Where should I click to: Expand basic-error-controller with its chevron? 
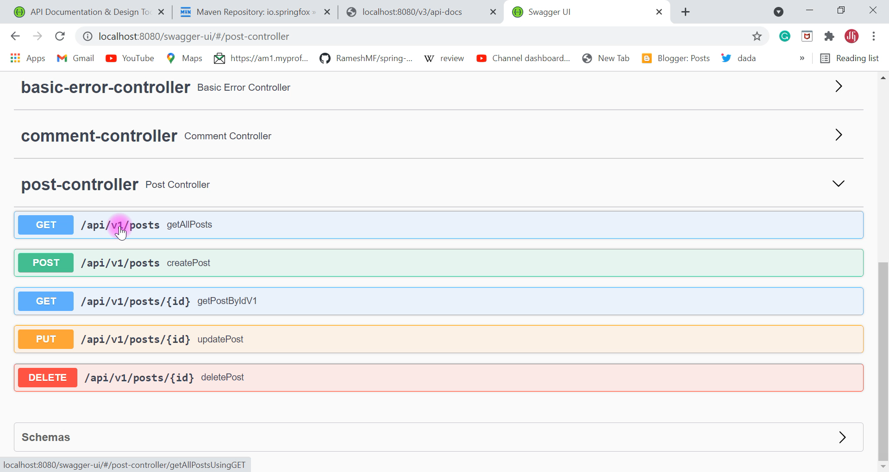click(839, 87)
